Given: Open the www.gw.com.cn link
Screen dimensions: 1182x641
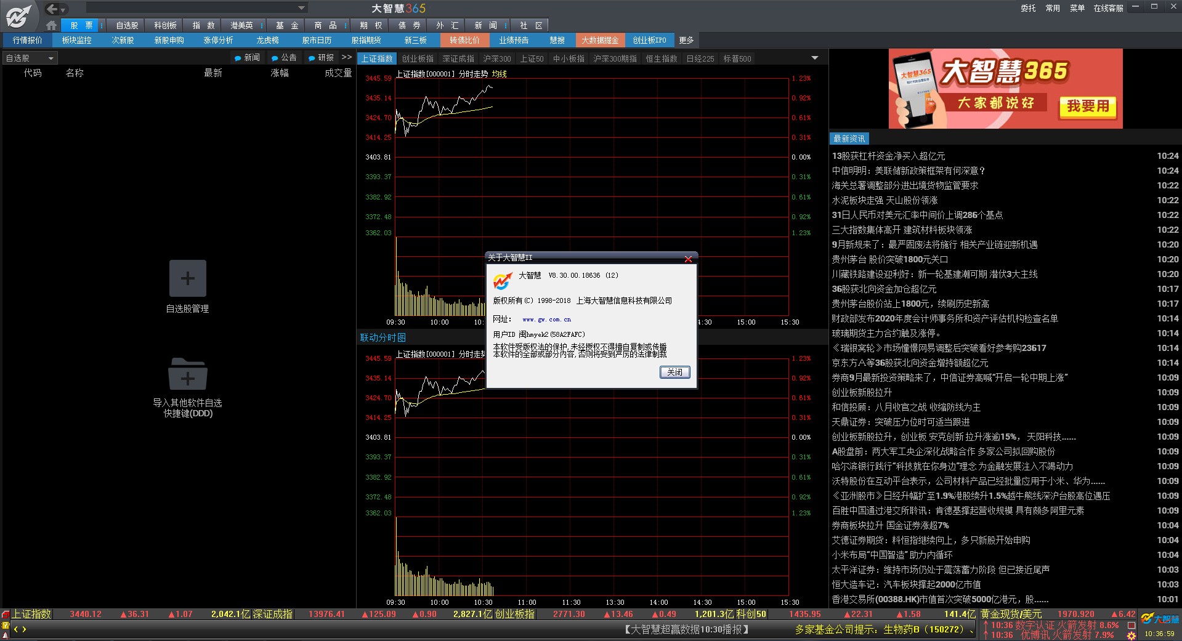Looking at the screenshot, I should tap(546, 320).
